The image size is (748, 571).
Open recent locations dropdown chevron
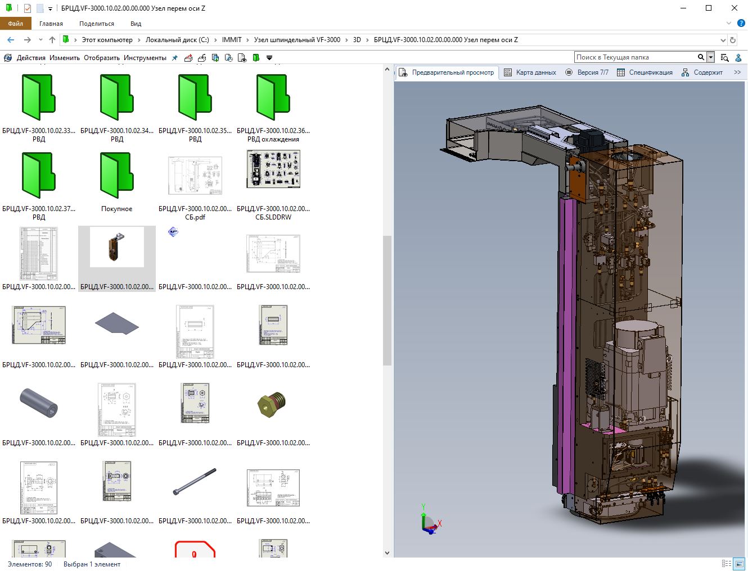(x=40, y=40)
